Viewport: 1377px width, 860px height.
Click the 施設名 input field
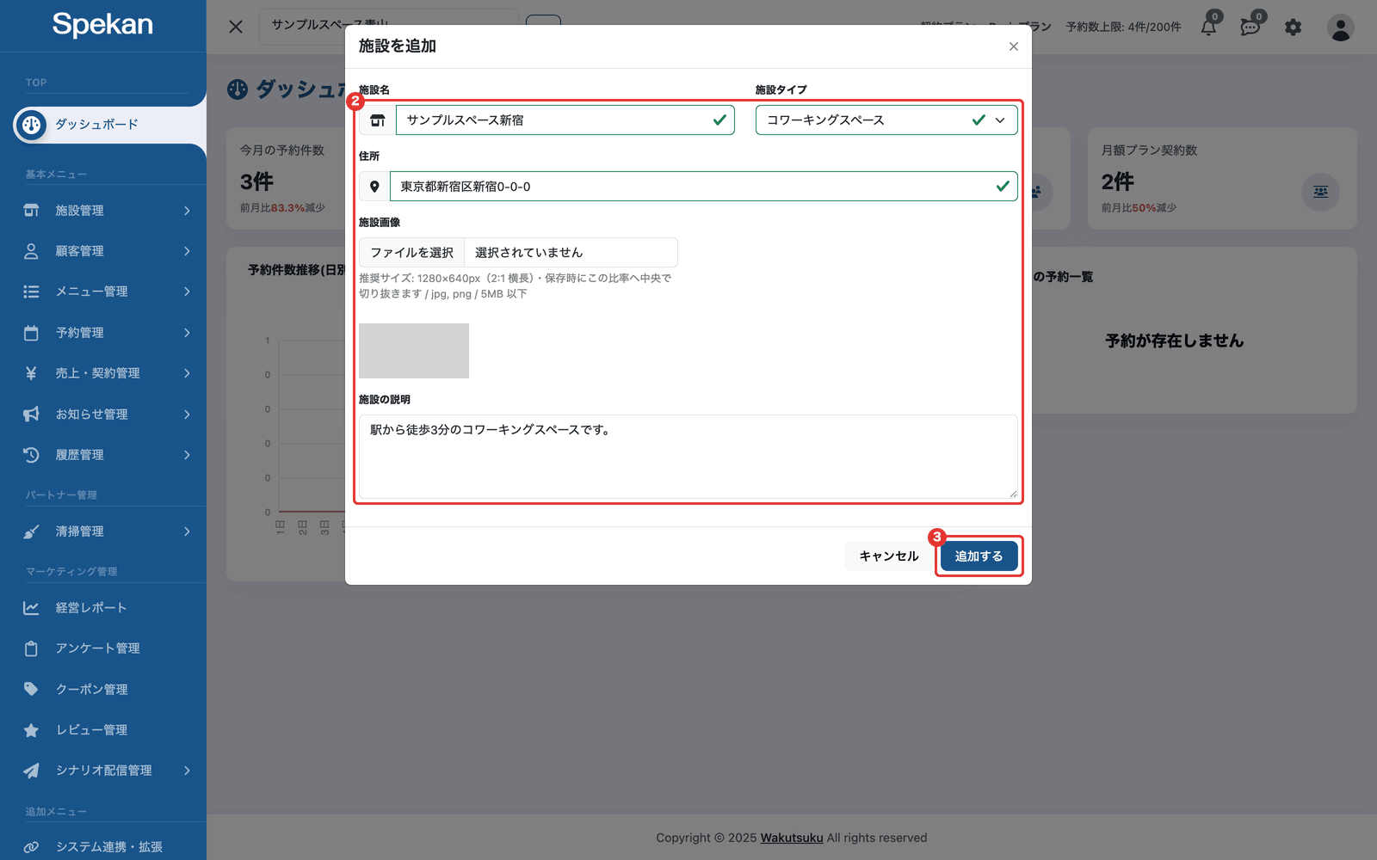click(565, 120)
